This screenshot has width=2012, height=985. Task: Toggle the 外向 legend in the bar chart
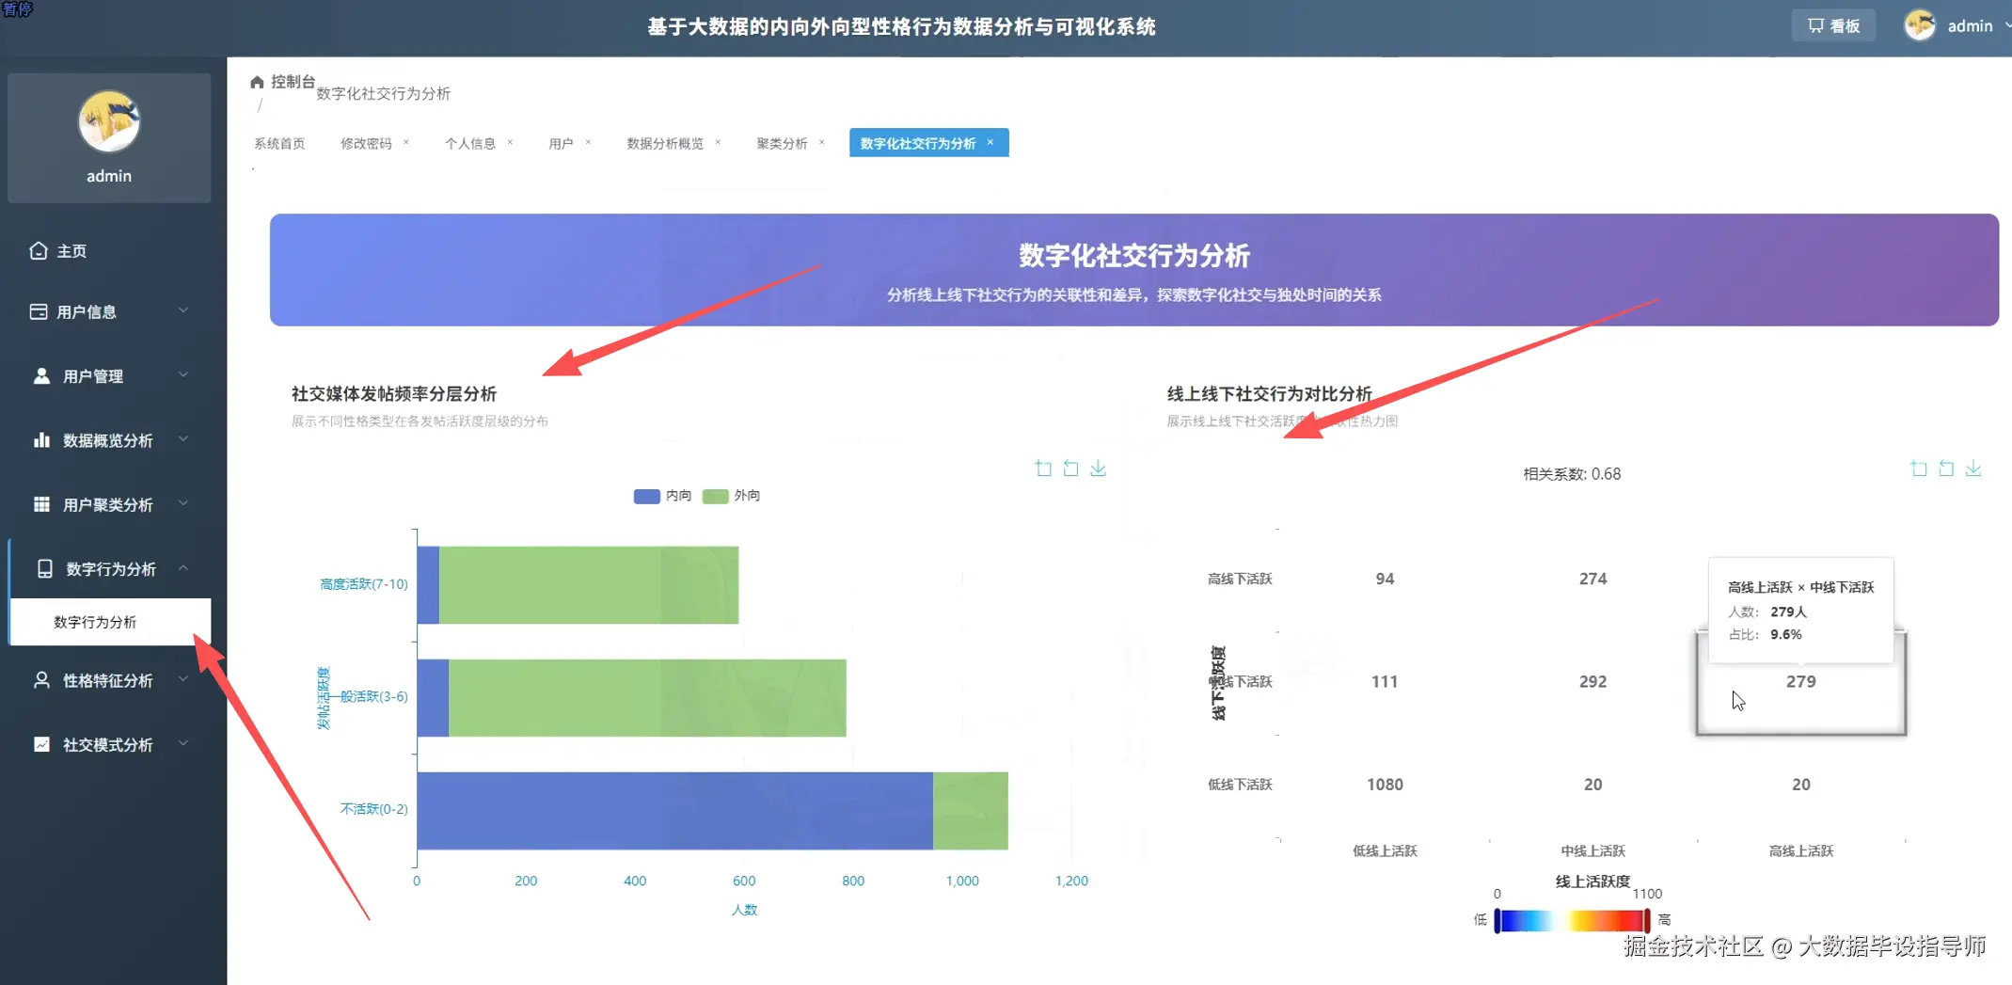[x=734, y=496]
